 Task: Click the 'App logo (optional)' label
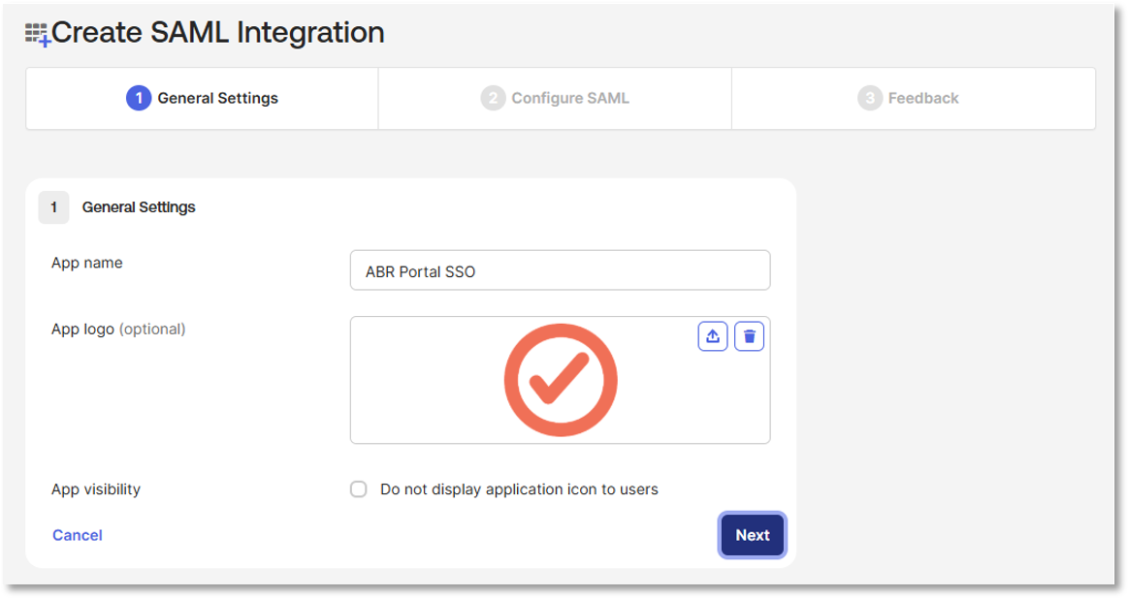click(118, 329)
